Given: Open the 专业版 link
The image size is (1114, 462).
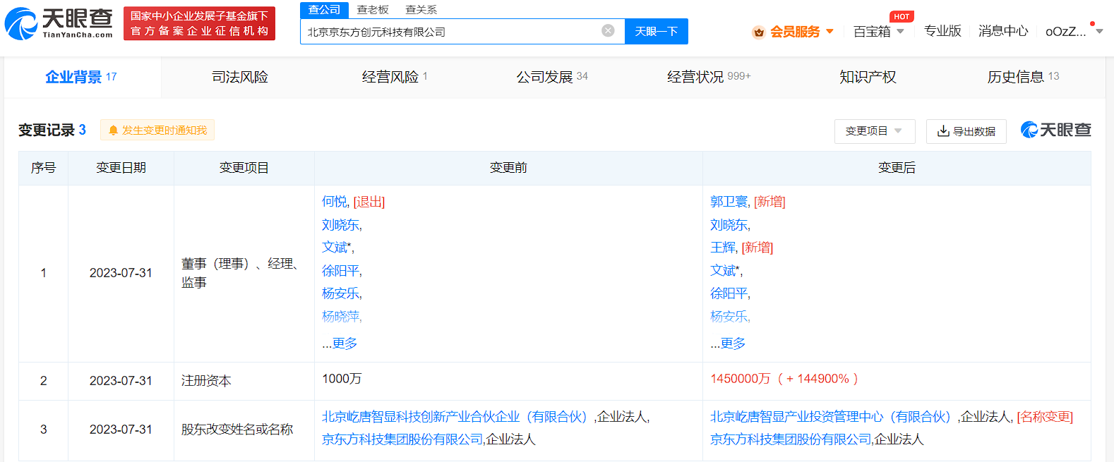Looking at the screenshot, I should (942, 31).
